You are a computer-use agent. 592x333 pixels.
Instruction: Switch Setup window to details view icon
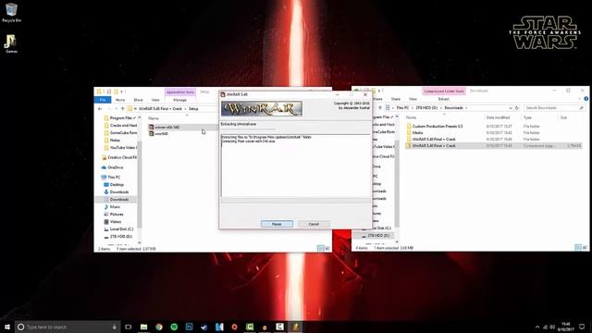click(321, 249)
